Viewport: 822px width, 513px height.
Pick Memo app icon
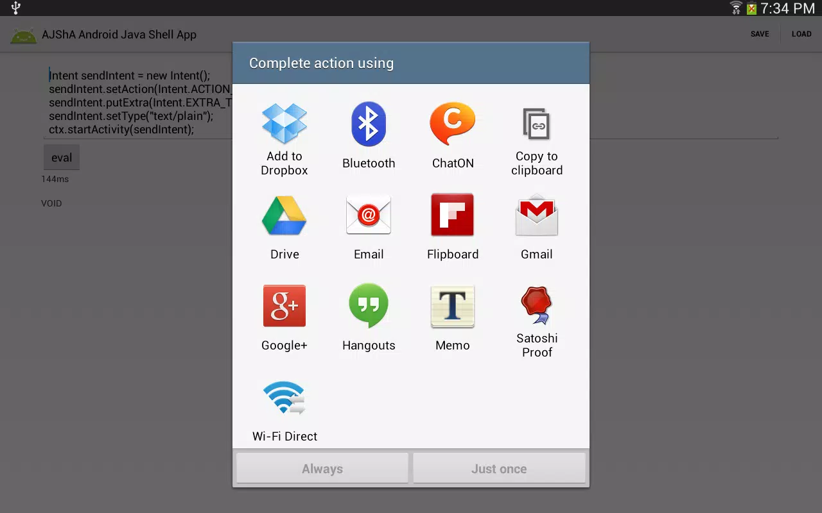point(453,307)
